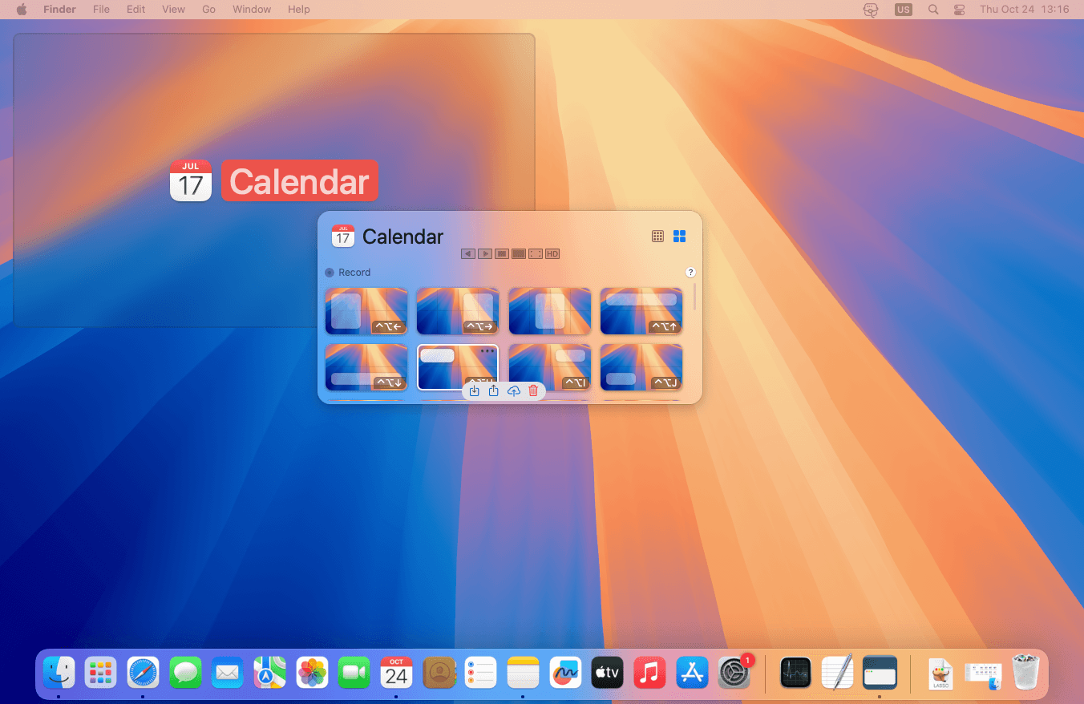This screenshot has height=704, width=1084.
Task: Select the smaller window size icon
Action: (502, 253)
